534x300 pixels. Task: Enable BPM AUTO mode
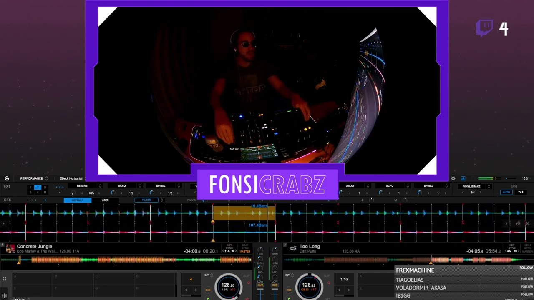click(506, 192)
